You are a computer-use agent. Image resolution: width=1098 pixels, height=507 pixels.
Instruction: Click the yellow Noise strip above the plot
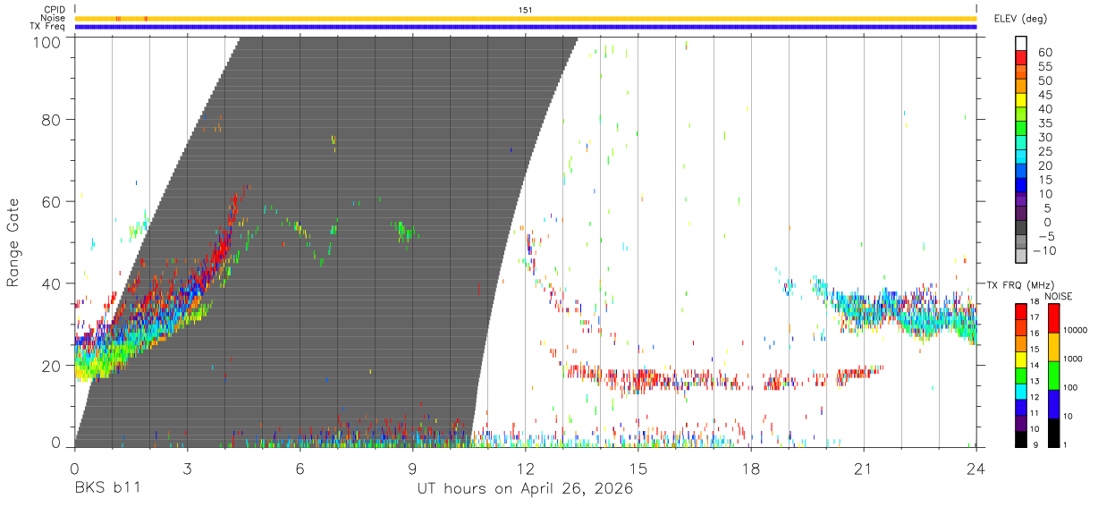[x=526, y=18]
